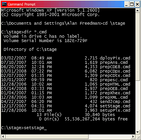Click the 'dir *.cmd' command text

(x=35, y=32)
